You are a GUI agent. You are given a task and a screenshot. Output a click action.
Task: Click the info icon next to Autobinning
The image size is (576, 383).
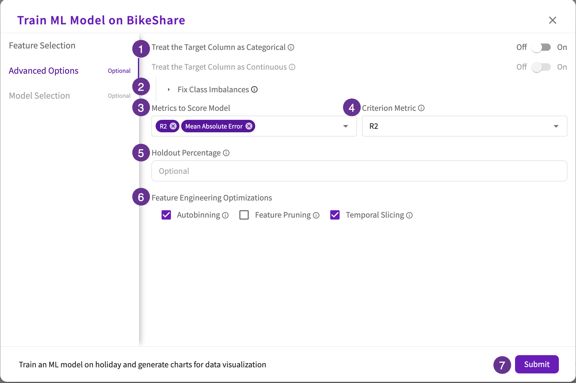click(227, 215)
